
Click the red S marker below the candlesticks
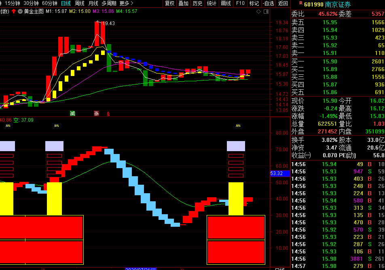[108, 114]
